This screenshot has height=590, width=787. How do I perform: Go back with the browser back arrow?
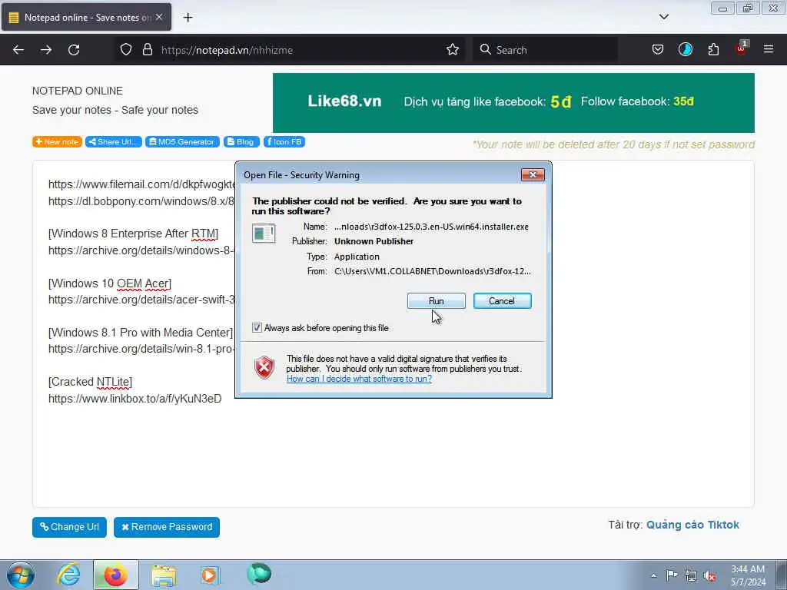click(x=18, y=50)
